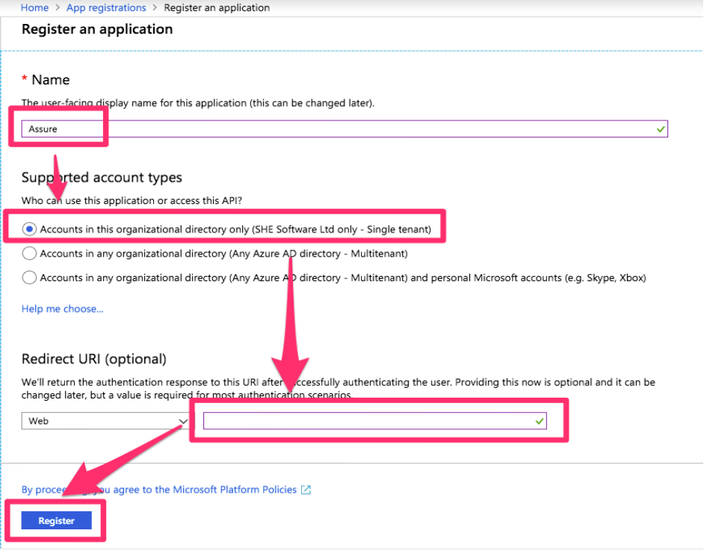Viewport: 704px width, 551px height.
Task: Click the chevron on the Web selector
Action: [182, 421]
